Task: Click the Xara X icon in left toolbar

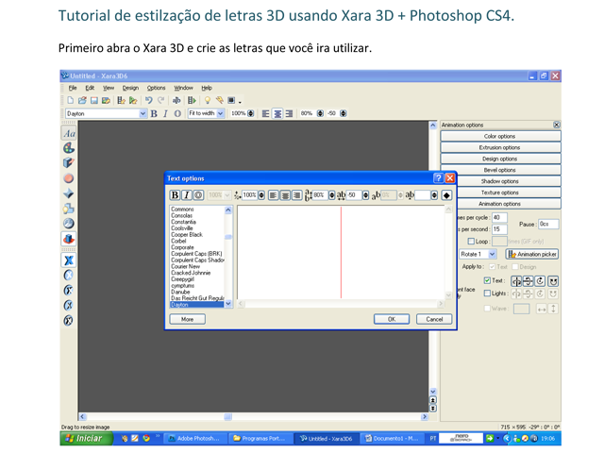Action: pyautogui.click(x=69, y=260)
